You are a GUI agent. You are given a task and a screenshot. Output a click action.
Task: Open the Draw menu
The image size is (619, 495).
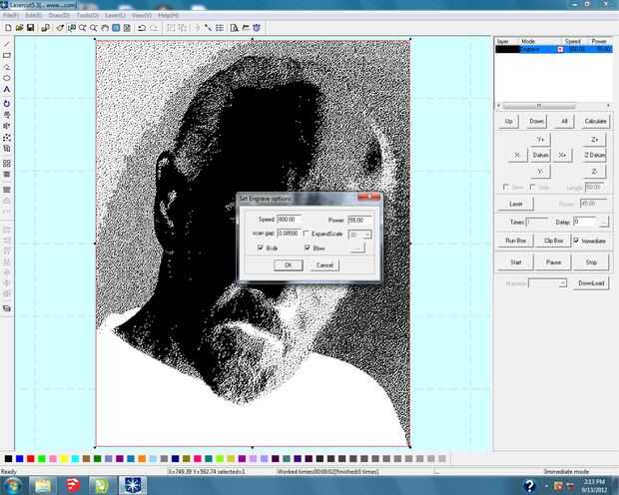[x=59, y=15]
